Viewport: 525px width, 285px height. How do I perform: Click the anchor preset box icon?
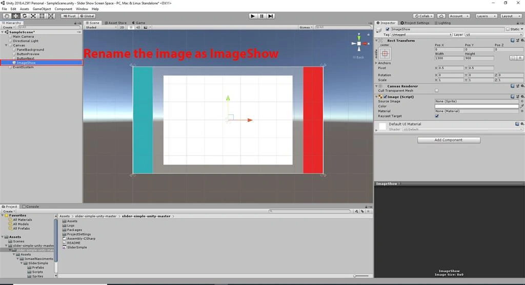[x=385, y=54]
